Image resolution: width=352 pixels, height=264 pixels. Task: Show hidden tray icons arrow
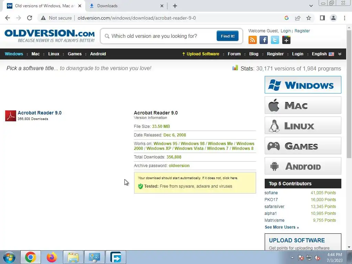coord(292,258)
